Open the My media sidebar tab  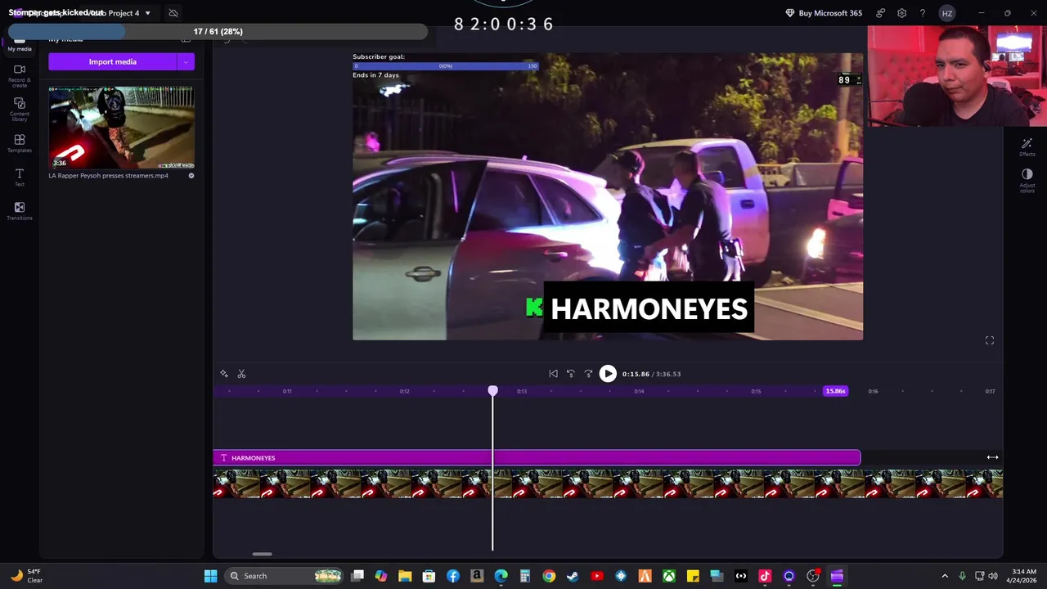click(x=20, y=43)
